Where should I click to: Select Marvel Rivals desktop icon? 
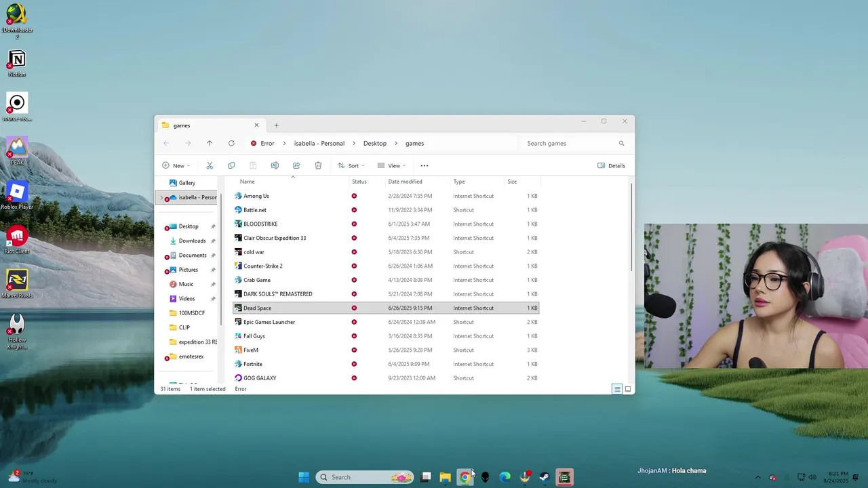click(17, 284)
